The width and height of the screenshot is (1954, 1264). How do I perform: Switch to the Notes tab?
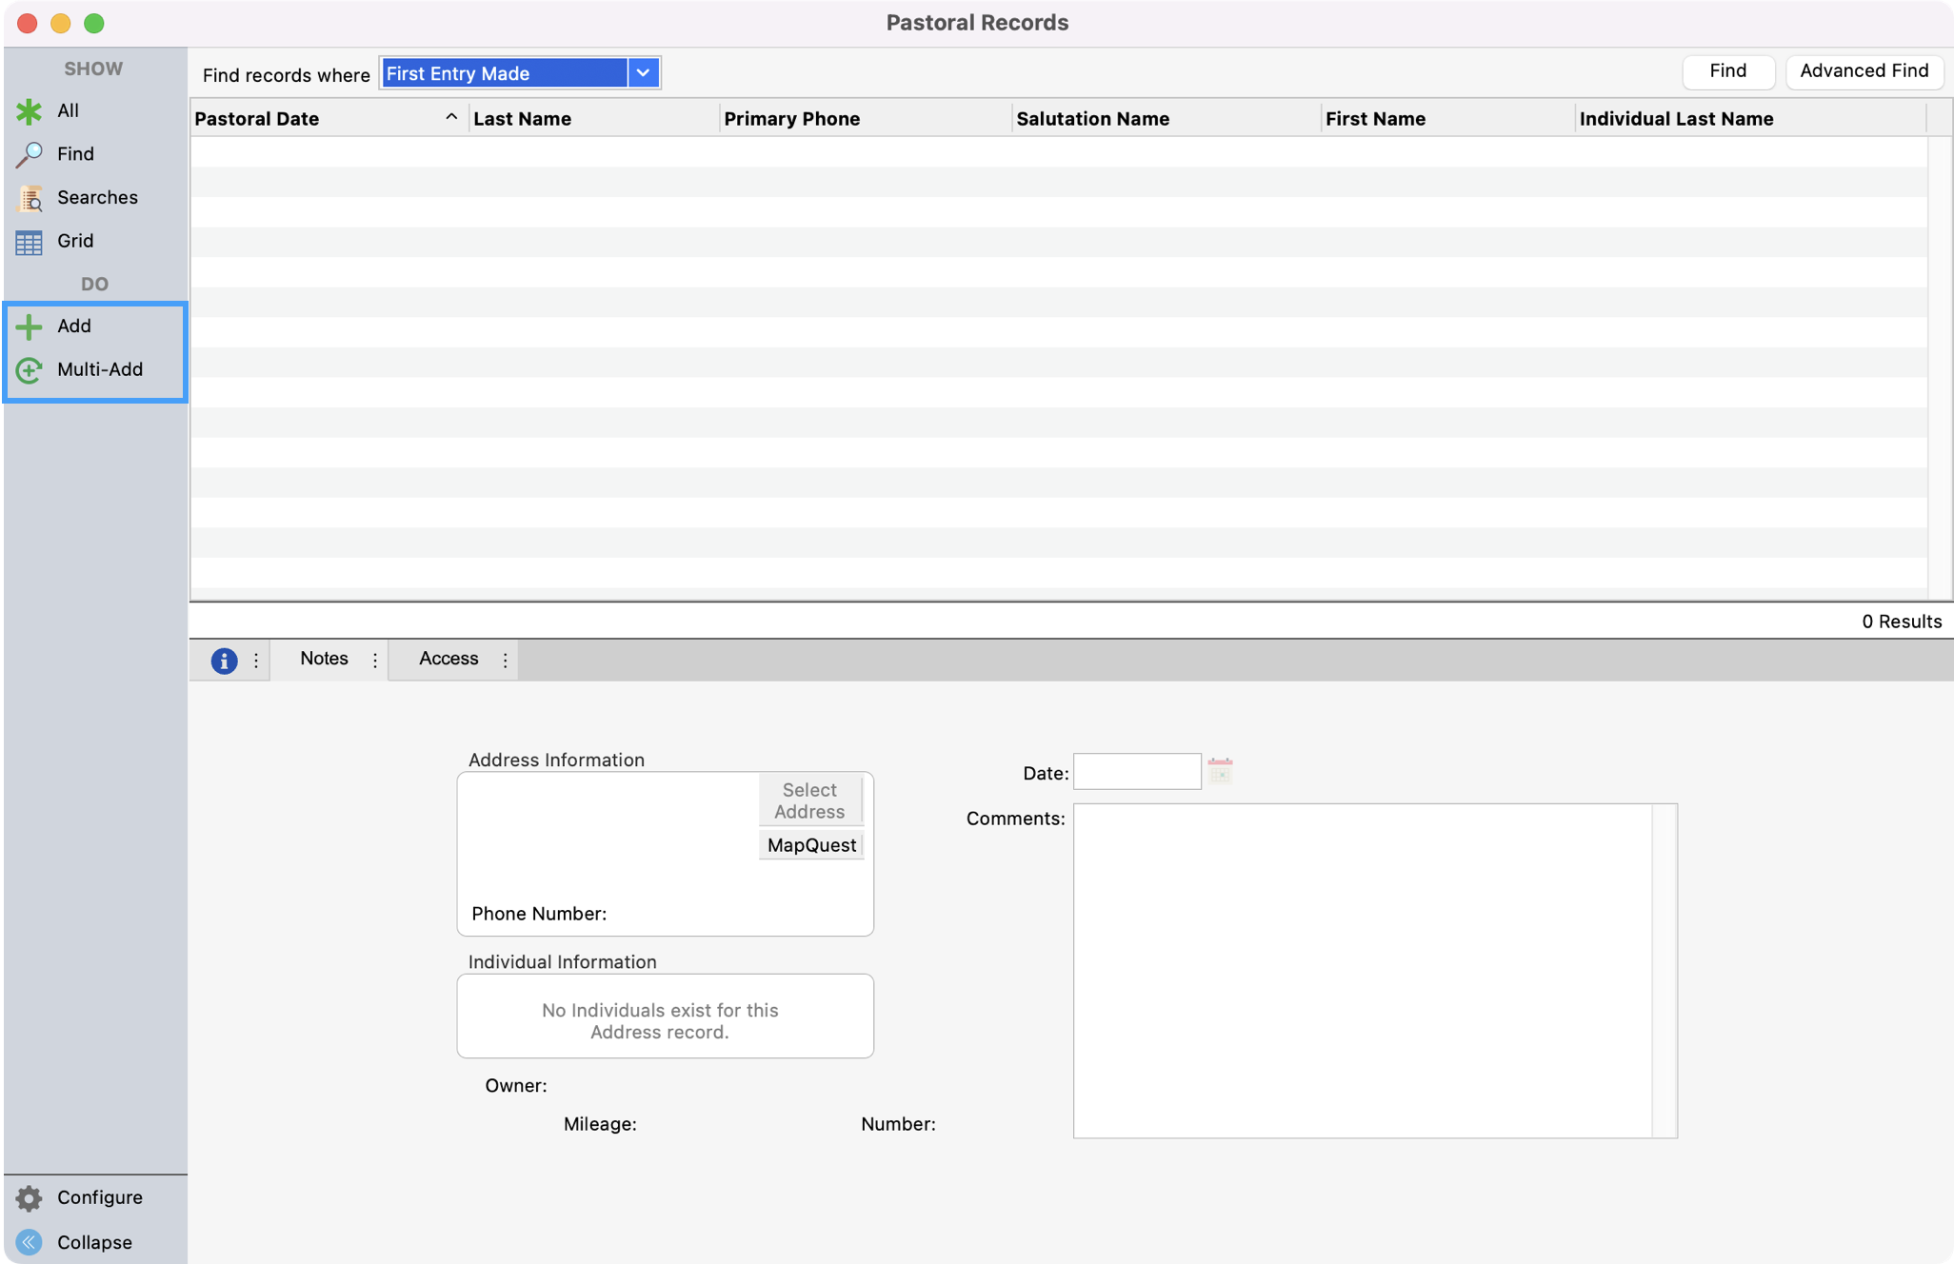click(x=324, y=658)
